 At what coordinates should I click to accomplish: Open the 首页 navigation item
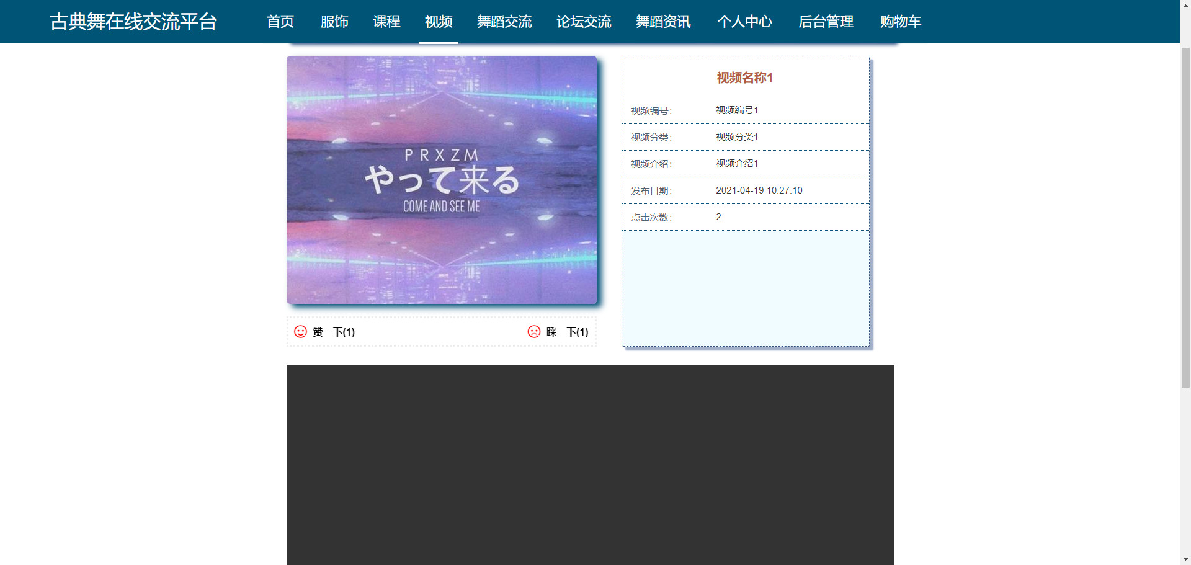pyautogui.click(x=280, y=22)
